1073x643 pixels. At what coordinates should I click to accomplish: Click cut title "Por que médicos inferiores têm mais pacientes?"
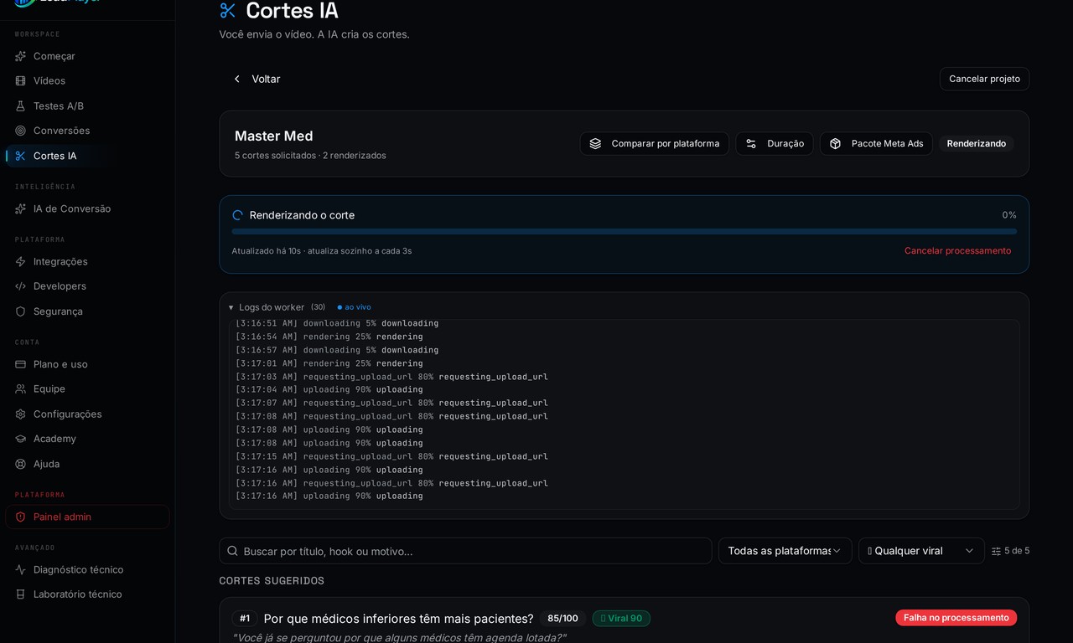pos(398,619)
